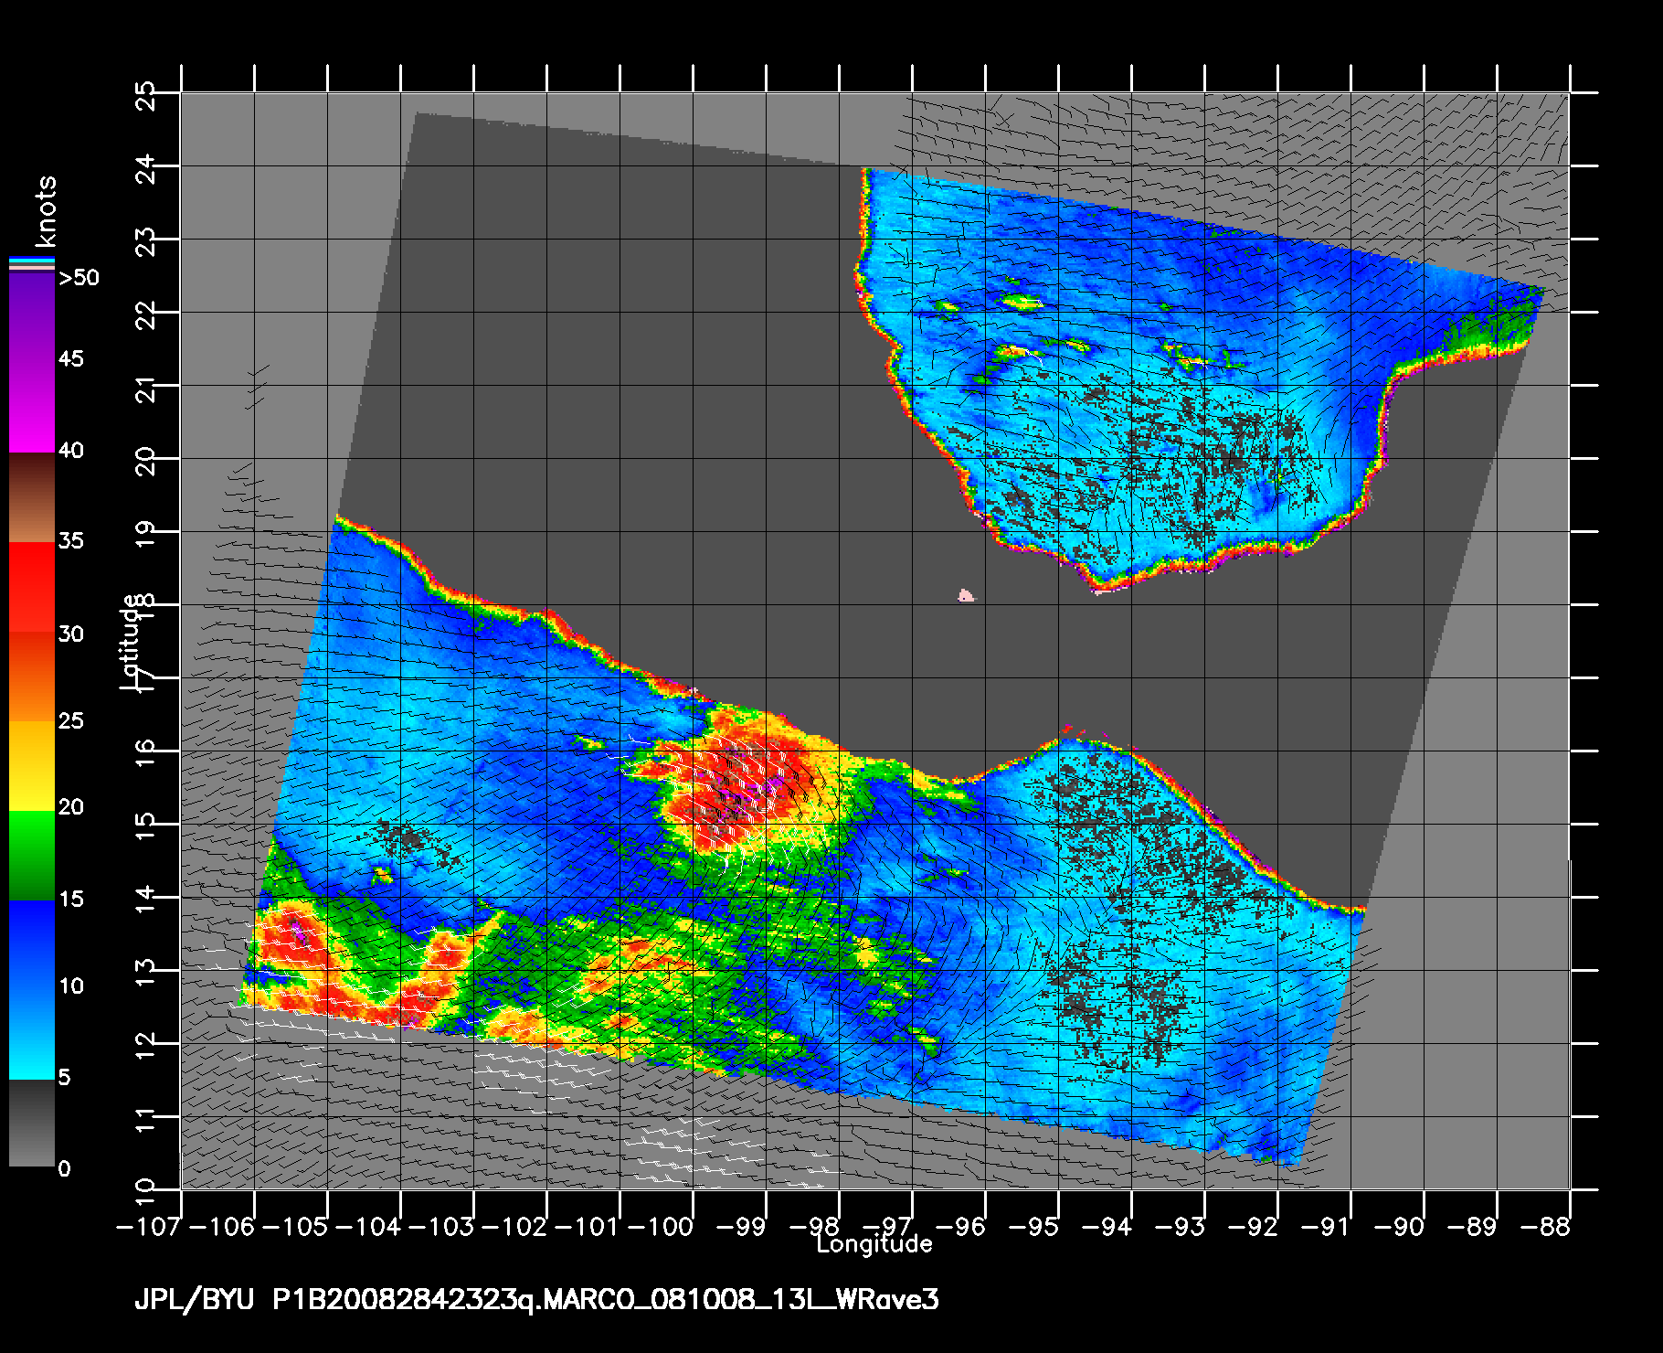
Task: Click the '0' colorbar label
Action: (x=64, y=1168)
